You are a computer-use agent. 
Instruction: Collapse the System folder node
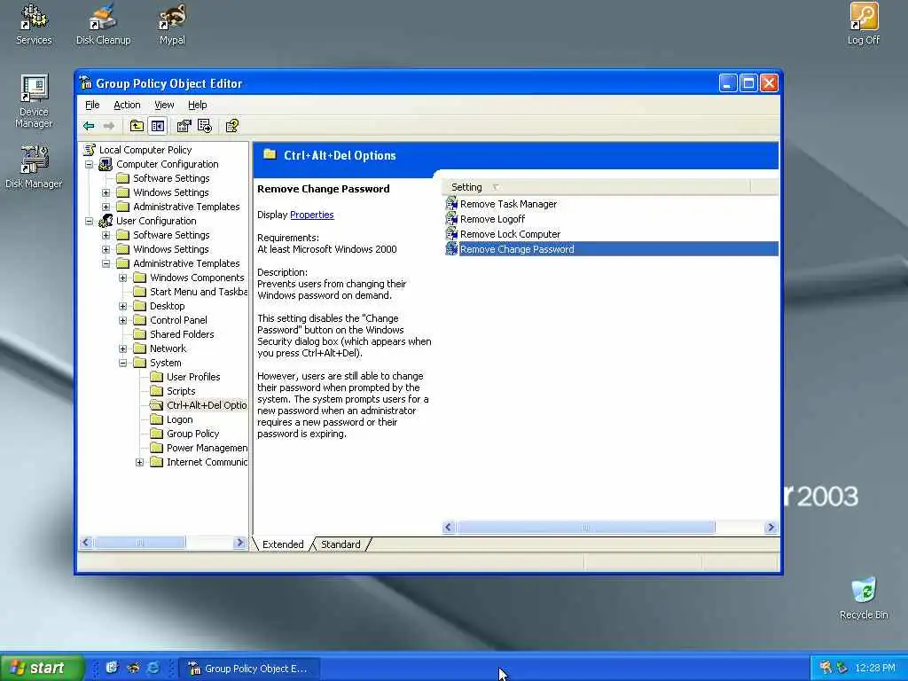pos(122,363)
